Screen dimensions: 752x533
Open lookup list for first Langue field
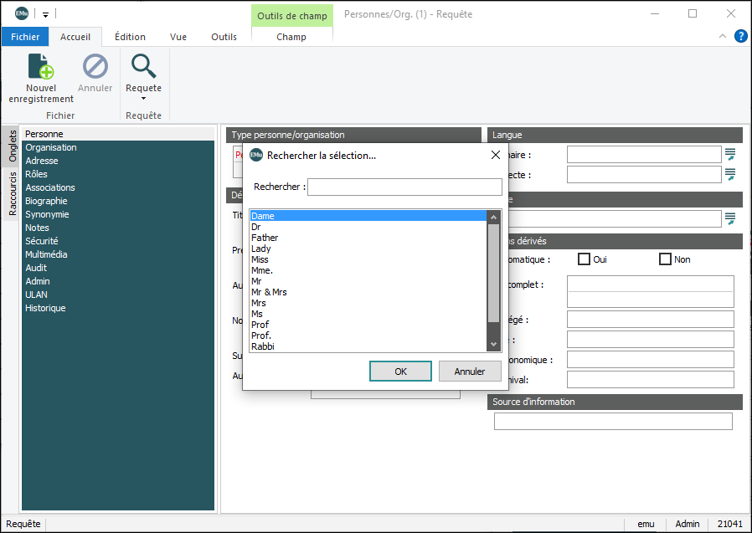(x=730, y=154)
